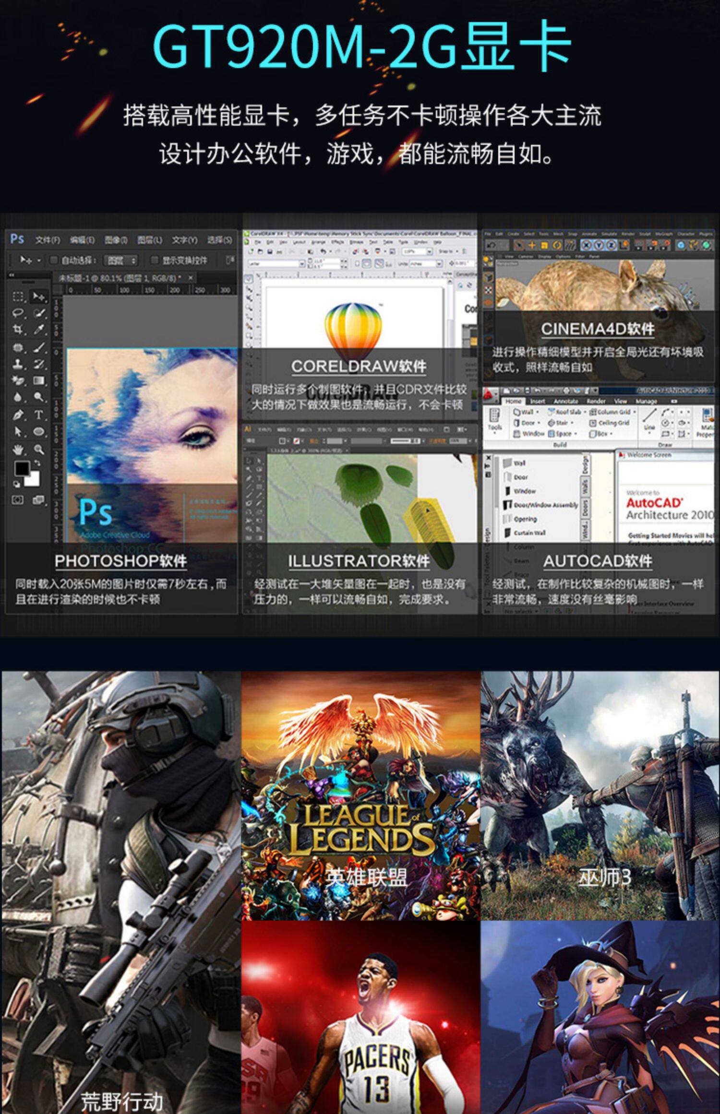The height and width of the screenshot is (1114, 720).
Task: Select the Move tool in Photoshop's toolbox
Action: coord(39,297)
